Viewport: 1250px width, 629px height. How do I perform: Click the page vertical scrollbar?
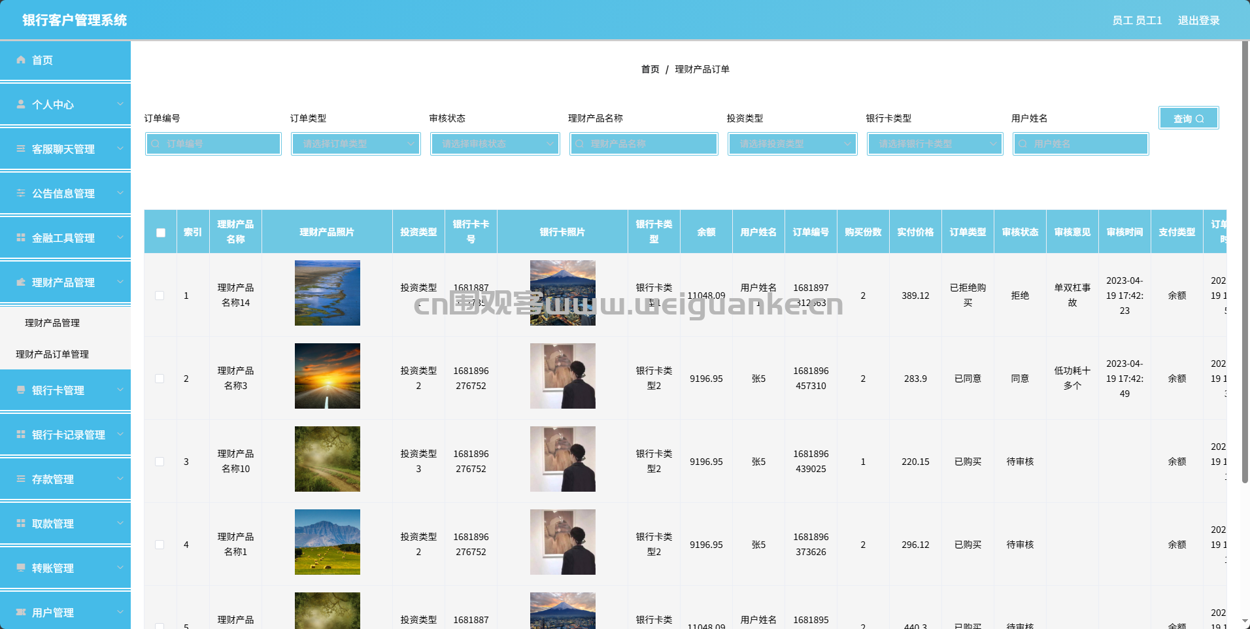click(1245, 262)
